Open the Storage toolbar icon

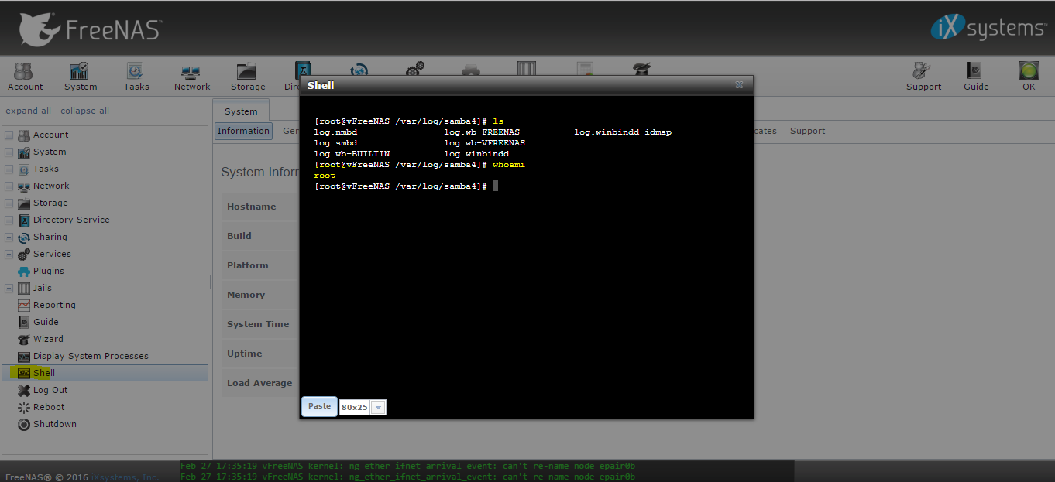click(x=248, y=76)
